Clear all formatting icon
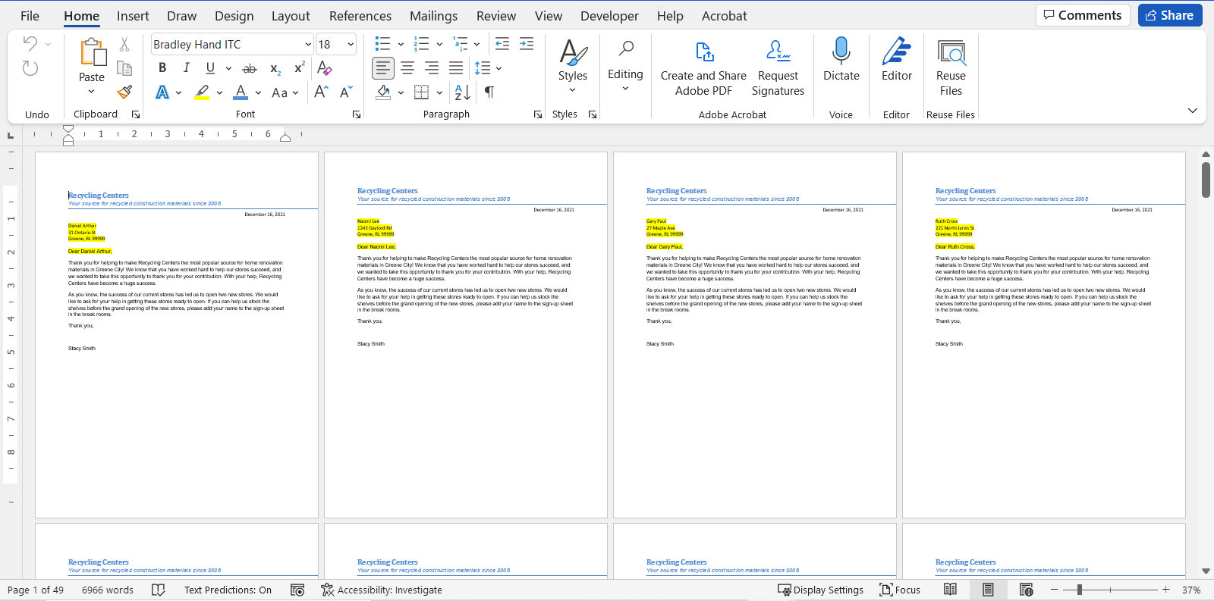The height and width of the screenshot is (601, 1214). [x=325, y=68]
